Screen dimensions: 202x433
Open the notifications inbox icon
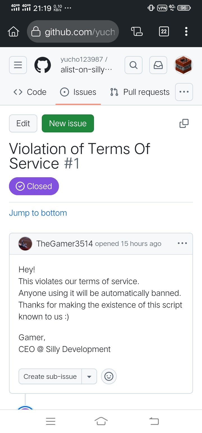(158, 65)
